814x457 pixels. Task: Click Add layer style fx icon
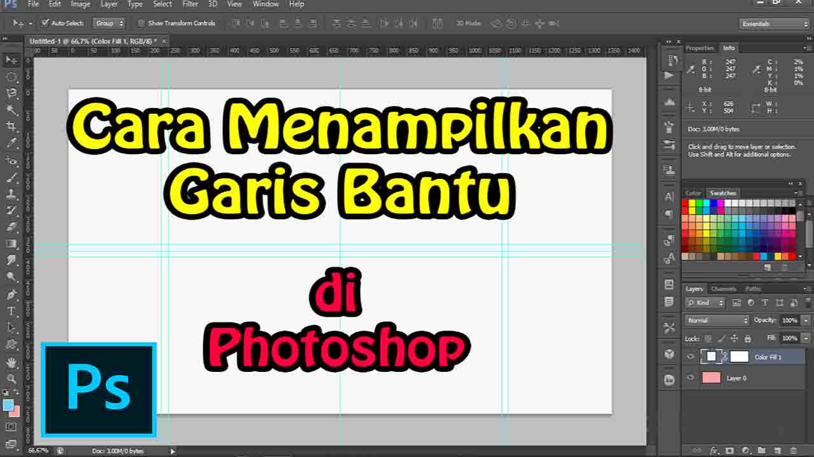(714, 451)
